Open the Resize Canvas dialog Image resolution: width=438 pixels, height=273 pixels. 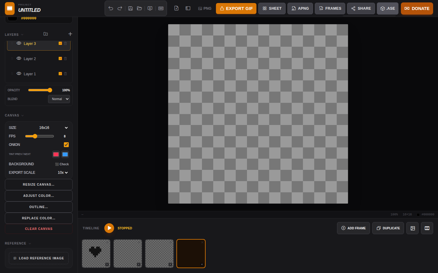pyautogui.click(x=39, y=184)
